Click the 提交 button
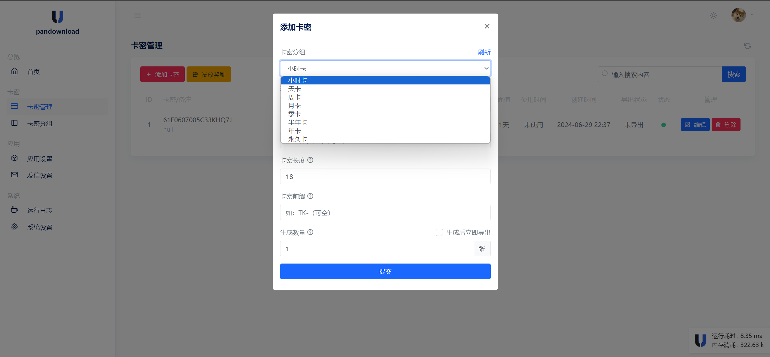The image size is (770, 357). (x=385, y=271)
